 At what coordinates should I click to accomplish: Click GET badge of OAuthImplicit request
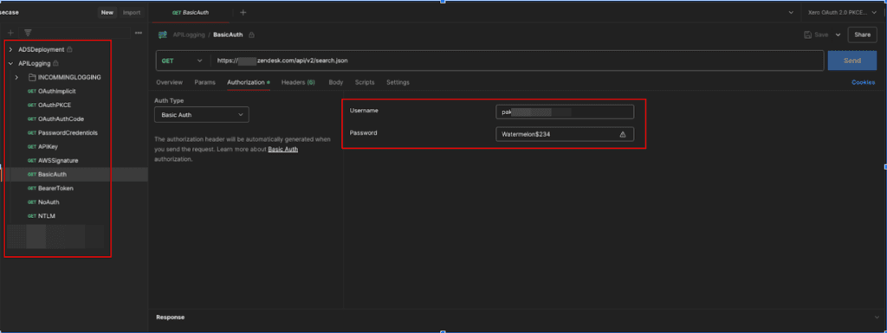pyautogui.click(x=32, y=91)
